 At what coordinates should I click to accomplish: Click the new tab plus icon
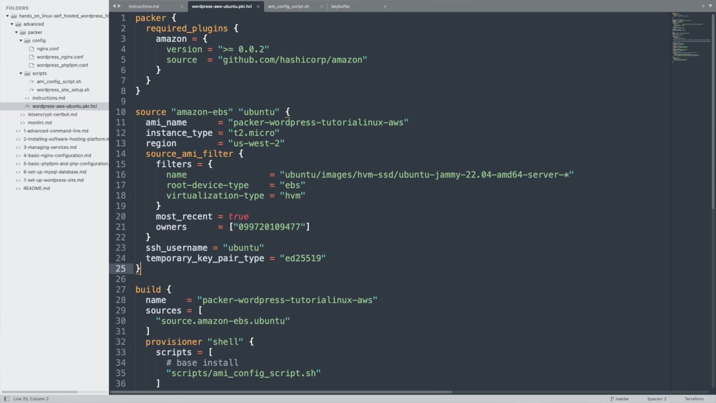pos(703,6)
